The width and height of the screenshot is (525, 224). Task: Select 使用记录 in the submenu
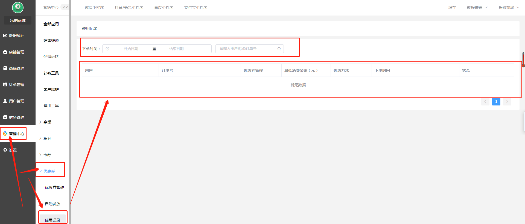point(52,220)
